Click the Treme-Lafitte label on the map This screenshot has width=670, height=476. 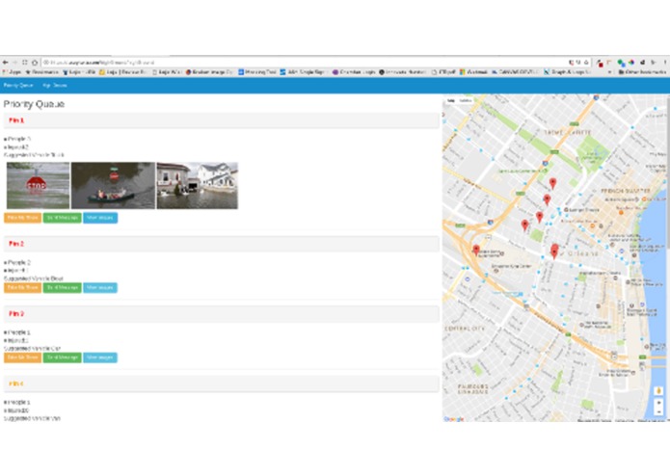[x=567, y=133]
